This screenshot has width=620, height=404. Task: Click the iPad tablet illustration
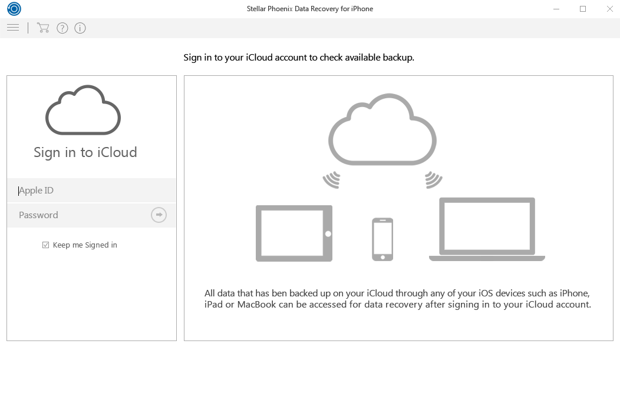coord(294,233)
